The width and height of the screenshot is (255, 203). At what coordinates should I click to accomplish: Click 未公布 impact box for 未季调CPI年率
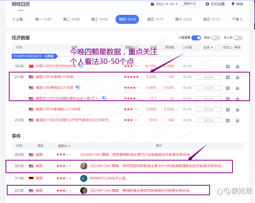pyautogui.click(x=209, y=77)
